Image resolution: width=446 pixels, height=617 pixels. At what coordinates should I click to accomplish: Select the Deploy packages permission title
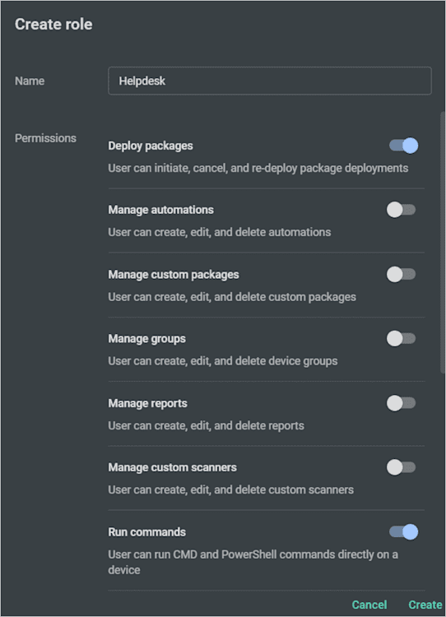(x=151, y=146)
